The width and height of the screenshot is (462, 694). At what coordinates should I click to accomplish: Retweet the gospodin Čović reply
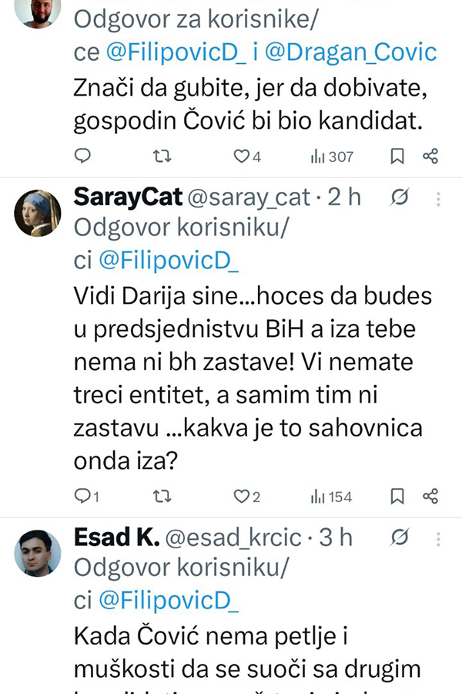(162, 157)
